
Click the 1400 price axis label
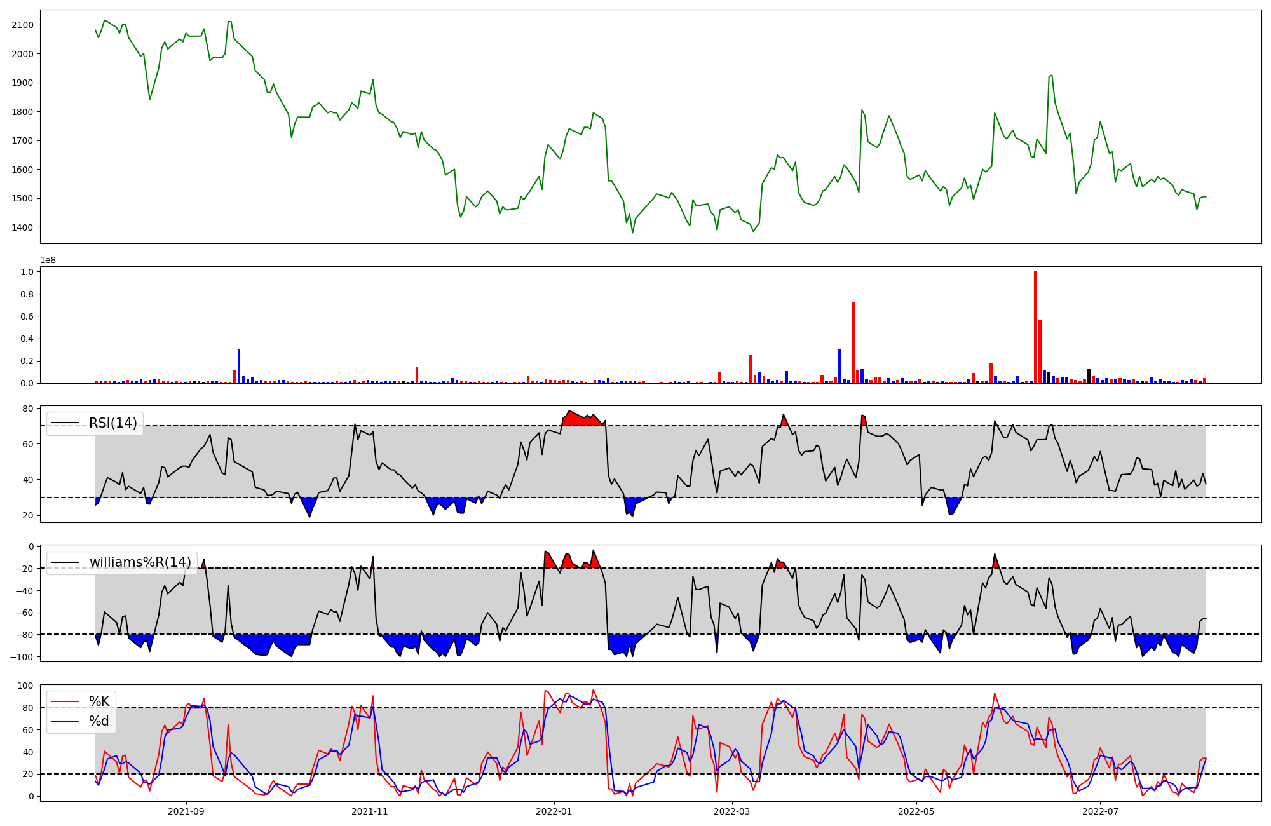pyautogui.click(x=23, y=227)
